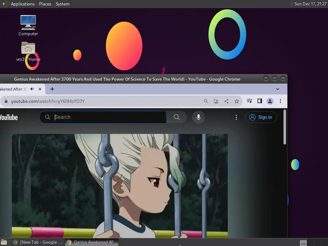Close the Genius Awakened tab

pos(40,89)
